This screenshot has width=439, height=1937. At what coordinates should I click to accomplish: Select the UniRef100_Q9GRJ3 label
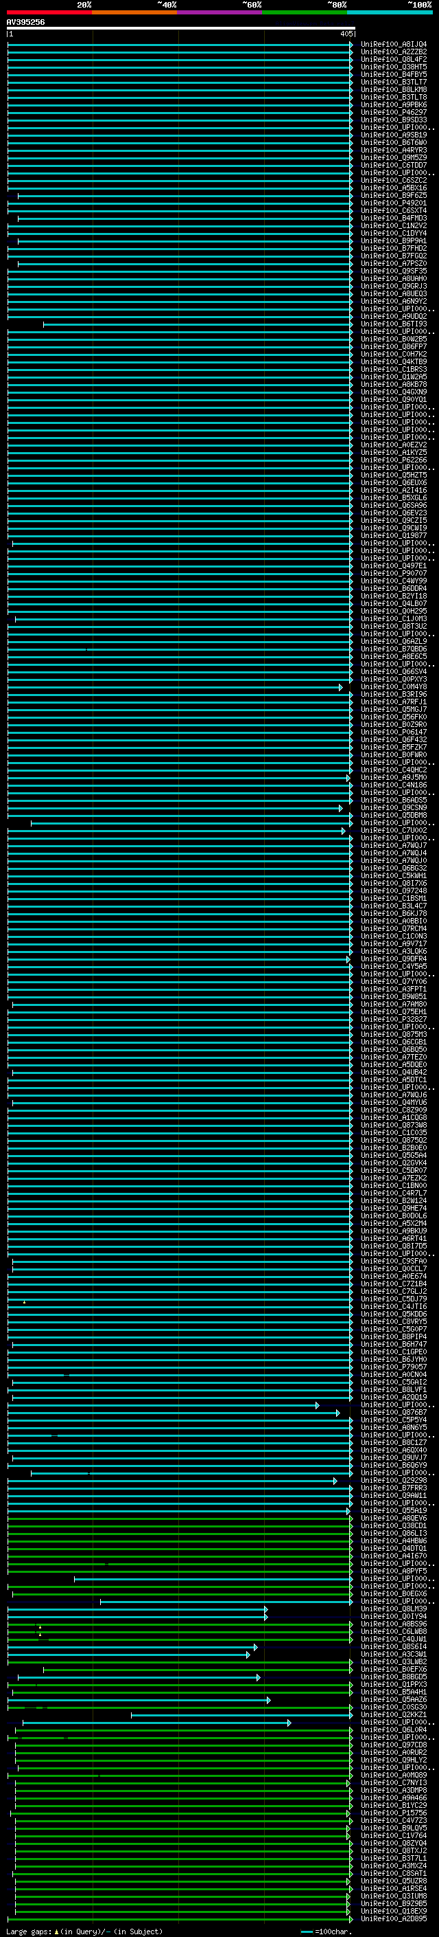pyautogui.click(x=394, y=286)
